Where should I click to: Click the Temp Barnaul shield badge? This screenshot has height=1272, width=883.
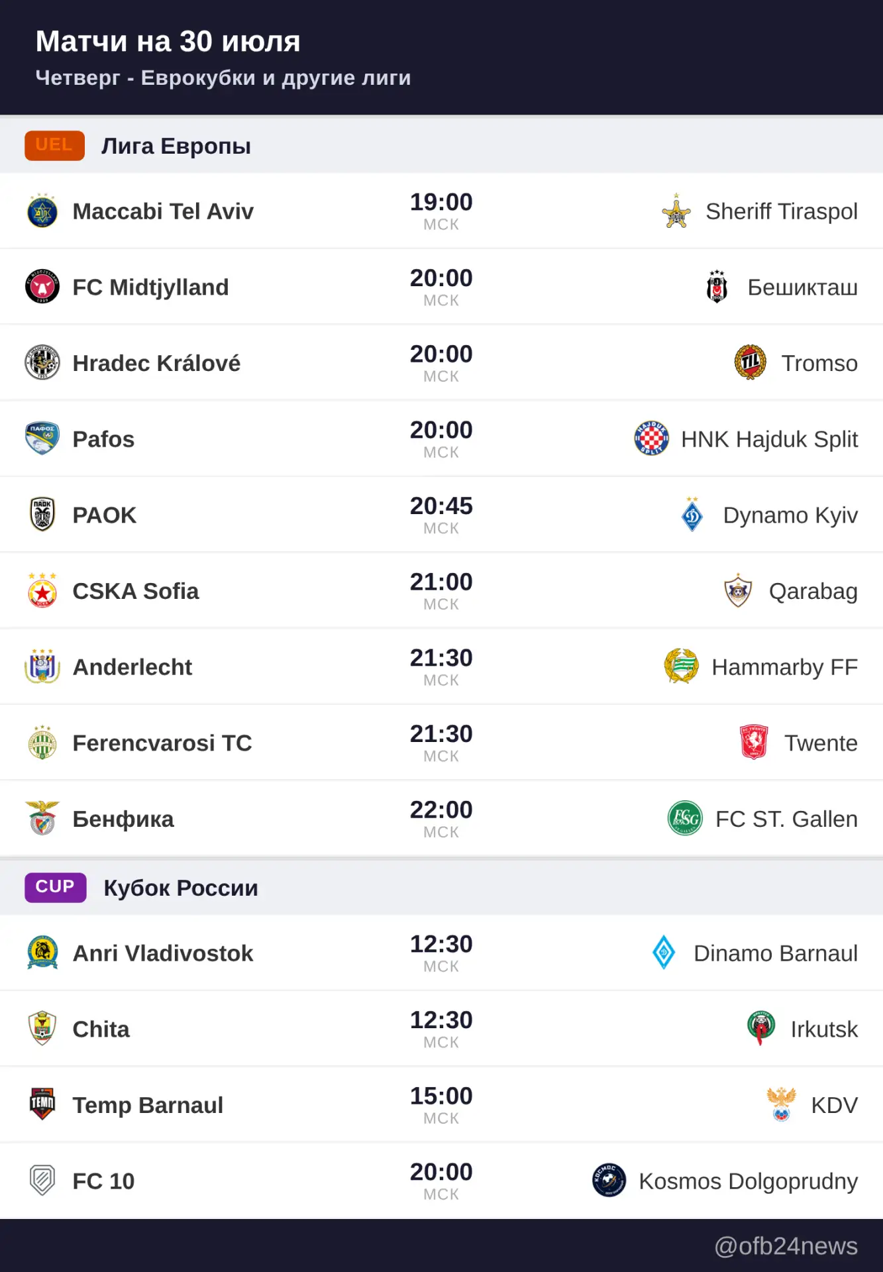(x=42, y=1104)
